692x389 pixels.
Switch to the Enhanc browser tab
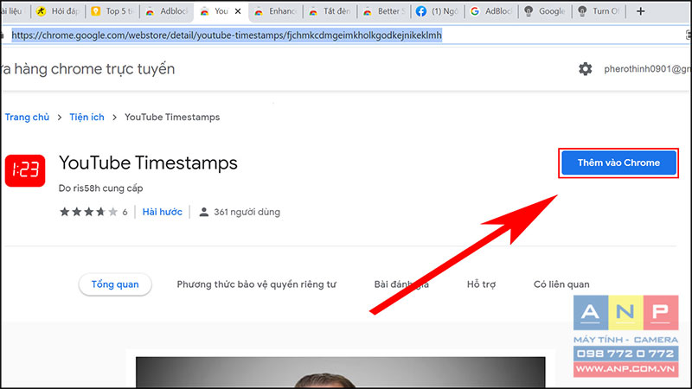click(x=276, y=11)
